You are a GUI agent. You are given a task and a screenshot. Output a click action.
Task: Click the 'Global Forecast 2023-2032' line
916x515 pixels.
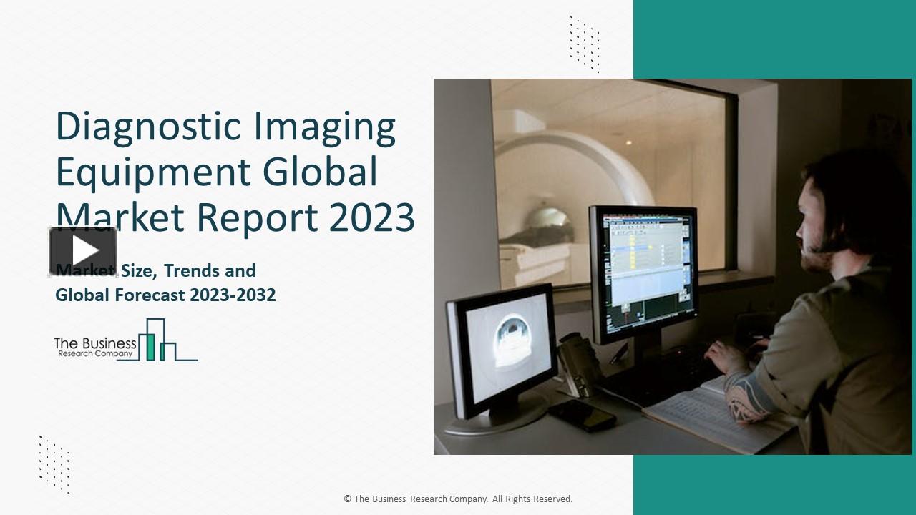coord(165,294)
